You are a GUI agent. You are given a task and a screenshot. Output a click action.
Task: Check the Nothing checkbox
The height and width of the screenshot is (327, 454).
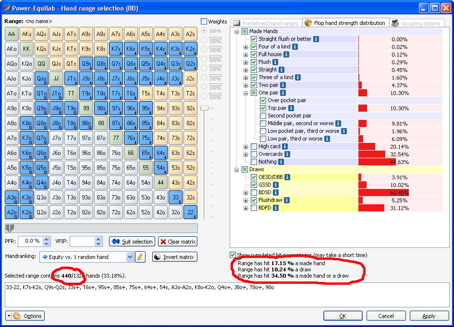[254, 162]
